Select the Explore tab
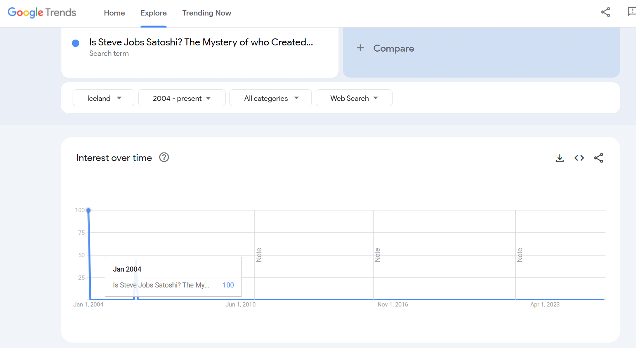636x348 pixels. pyautogui.click(x=154, y=13)
